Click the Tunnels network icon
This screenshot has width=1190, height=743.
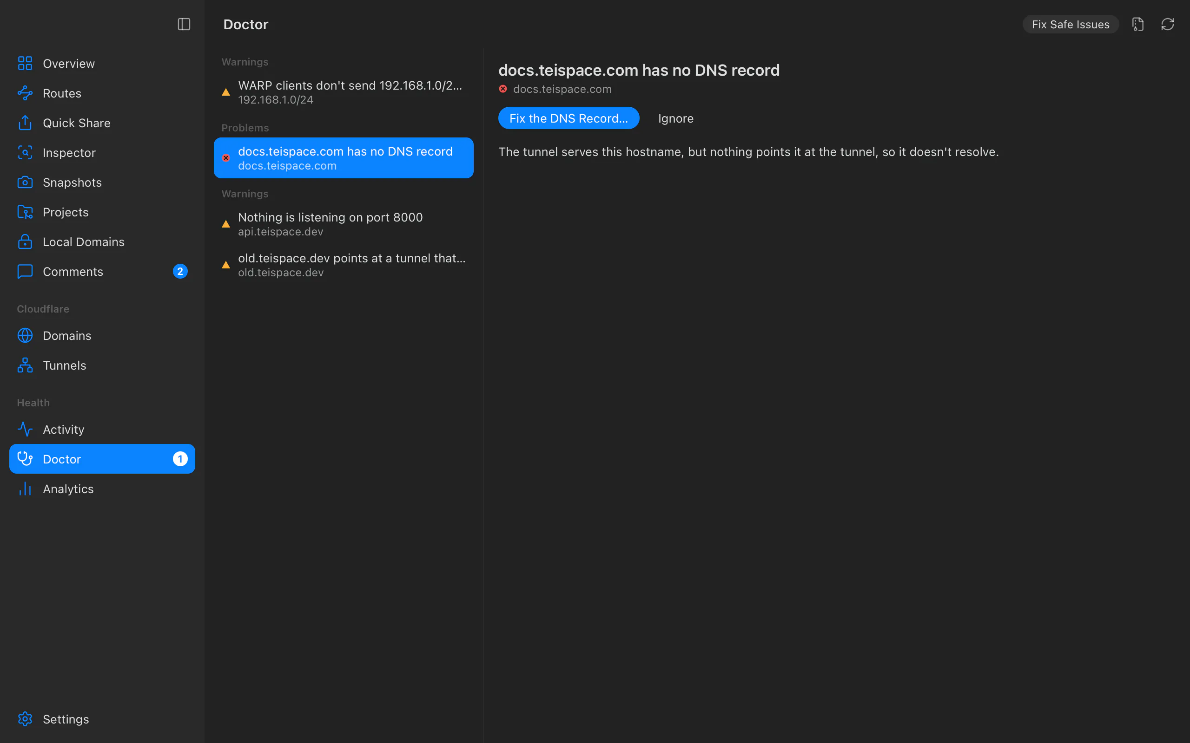click(x=25, y=365)
